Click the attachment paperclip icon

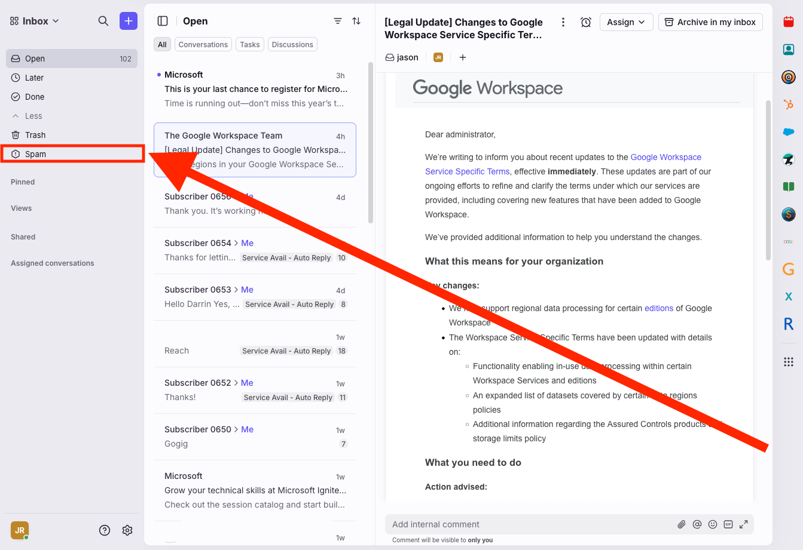(x=682, y=524)
